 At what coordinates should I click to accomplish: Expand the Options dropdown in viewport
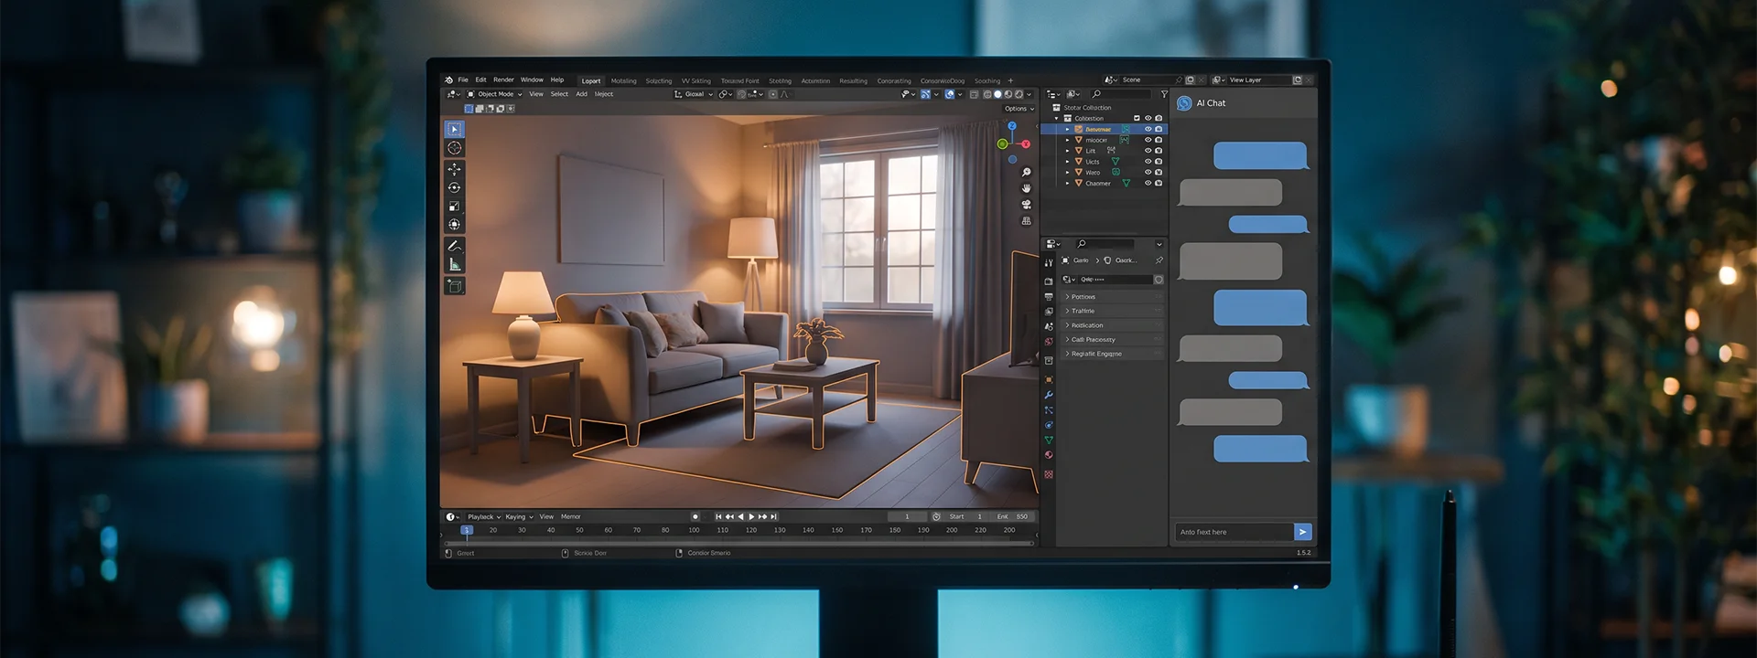click(1019, 109)
